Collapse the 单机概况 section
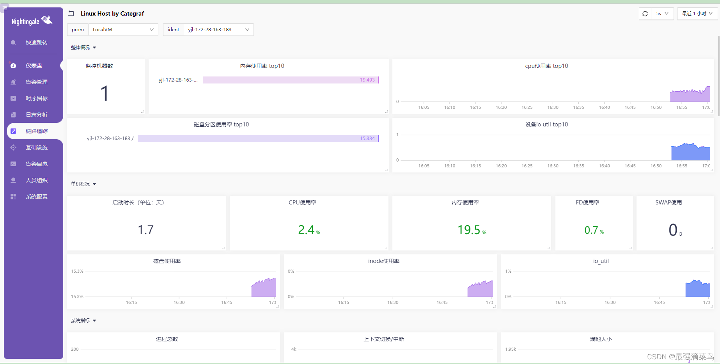Image resolution: width=720 pixels, height=364 pixels. (83, 184)
